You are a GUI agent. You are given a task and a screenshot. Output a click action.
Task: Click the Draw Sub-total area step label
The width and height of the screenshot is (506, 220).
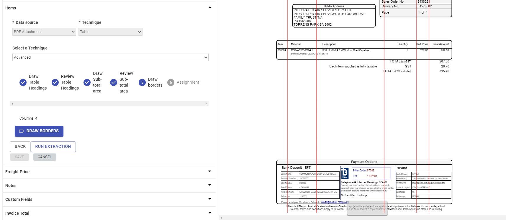[98, 82]
